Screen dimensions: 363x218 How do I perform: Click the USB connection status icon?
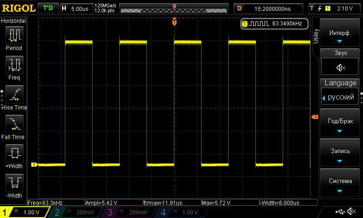[340, 211]
